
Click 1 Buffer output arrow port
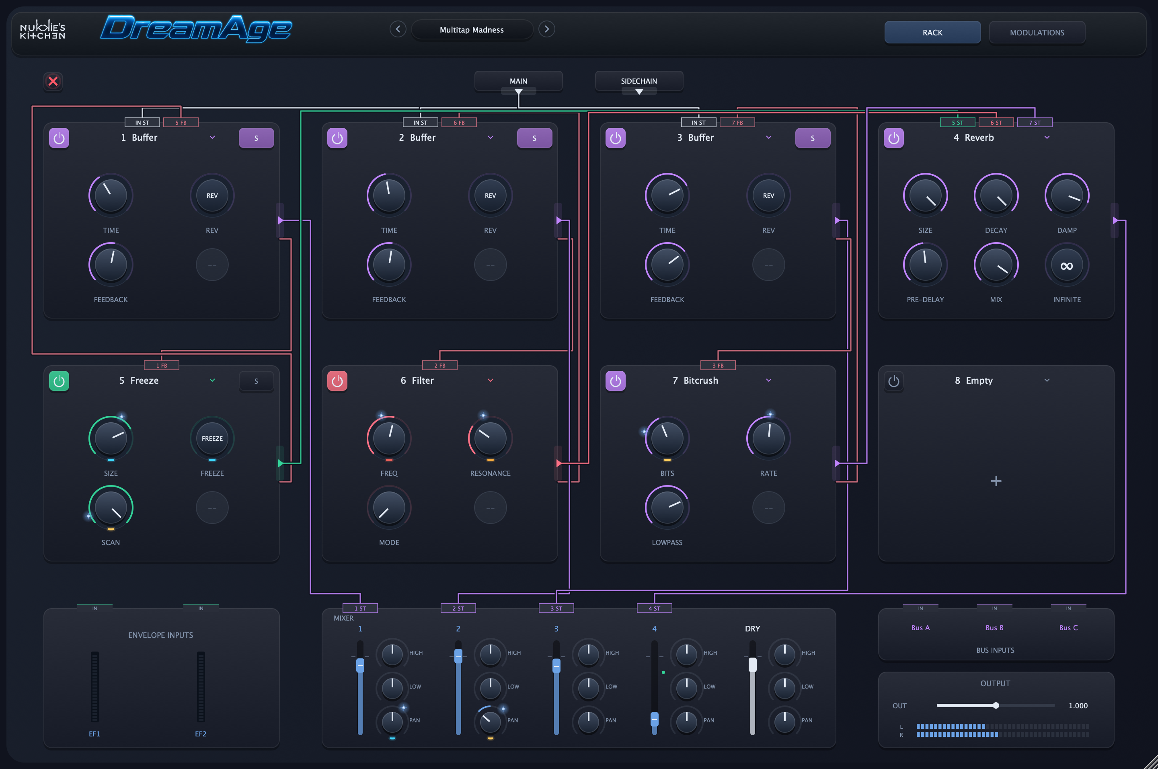tap(280, 220)
